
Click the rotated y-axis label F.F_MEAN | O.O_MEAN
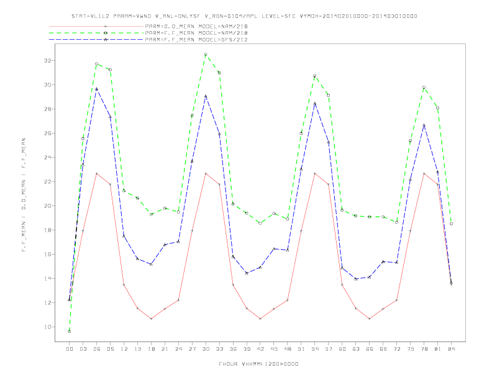24,195
